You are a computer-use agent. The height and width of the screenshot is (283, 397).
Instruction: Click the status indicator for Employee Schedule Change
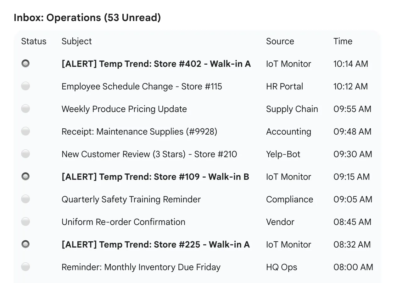pos(25,86)
